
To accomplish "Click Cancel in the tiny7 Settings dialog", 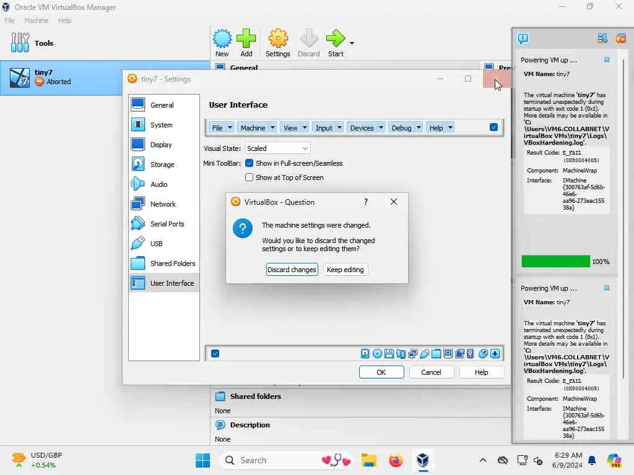I will click(x=431, y=372).
